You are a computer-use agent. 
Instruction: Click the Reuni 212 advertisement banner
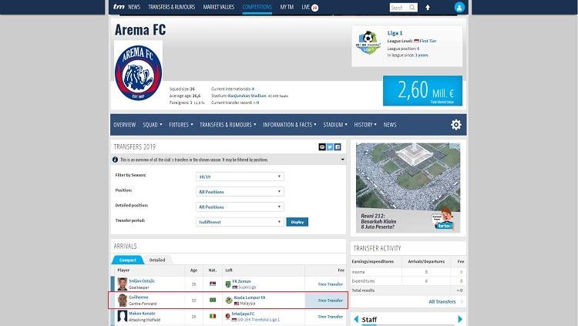[408, 188]
